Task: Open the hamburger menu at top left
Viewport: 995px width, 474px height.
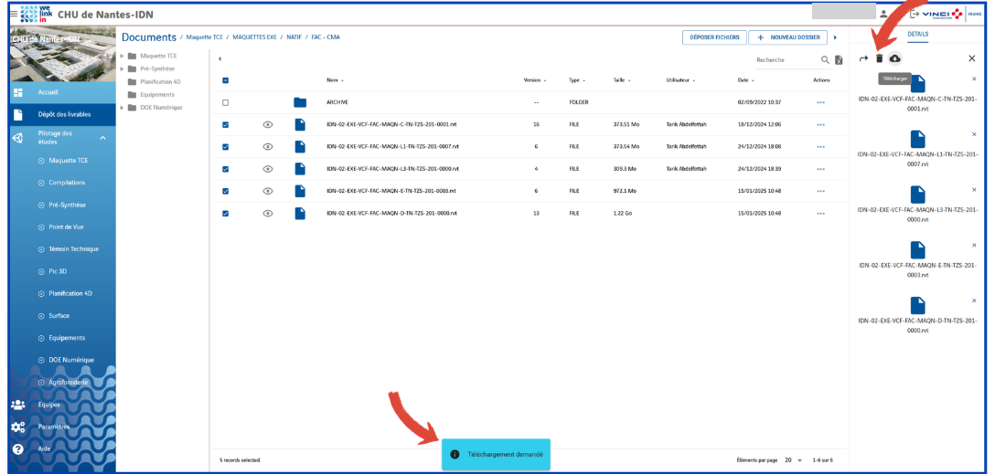Action: click(x=13, y=14)
